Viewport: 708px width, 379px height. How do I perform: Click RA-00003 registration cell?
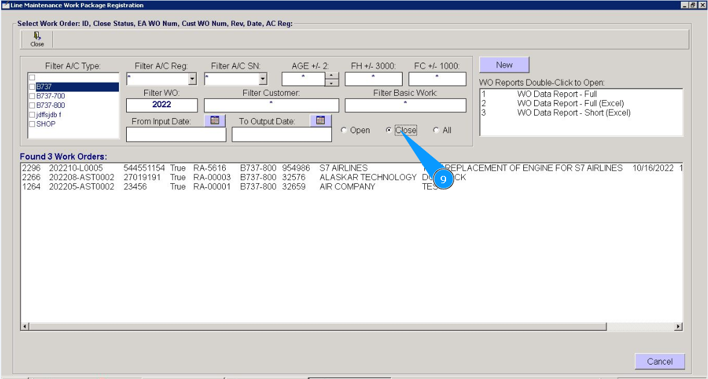[212, 177]
